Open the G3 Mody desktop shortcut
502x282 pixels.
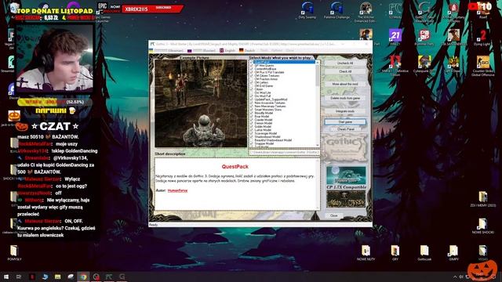395,10
